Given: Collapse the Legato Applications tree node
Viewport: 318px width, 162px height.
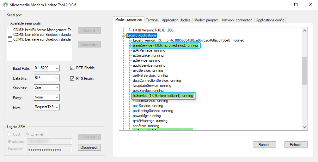Looking at the screenshot, I should point(124,35).
